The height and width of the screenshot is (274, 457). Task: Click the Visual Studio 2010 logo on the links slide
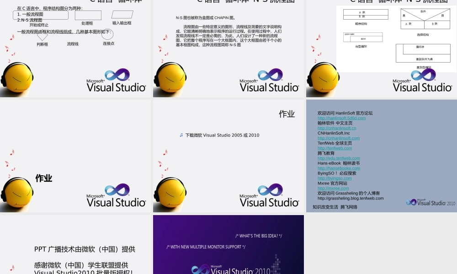tap(430, 202)
